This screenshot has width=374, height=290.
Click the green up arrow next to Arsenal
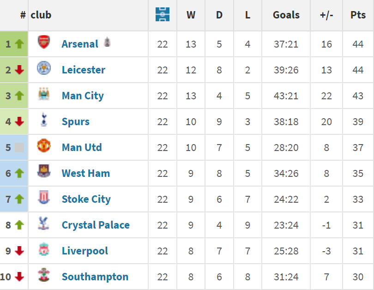tap(19, 44)
